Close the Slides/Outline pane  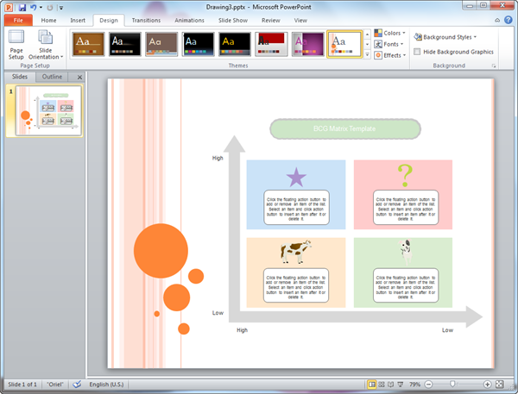tap(79, 77)
